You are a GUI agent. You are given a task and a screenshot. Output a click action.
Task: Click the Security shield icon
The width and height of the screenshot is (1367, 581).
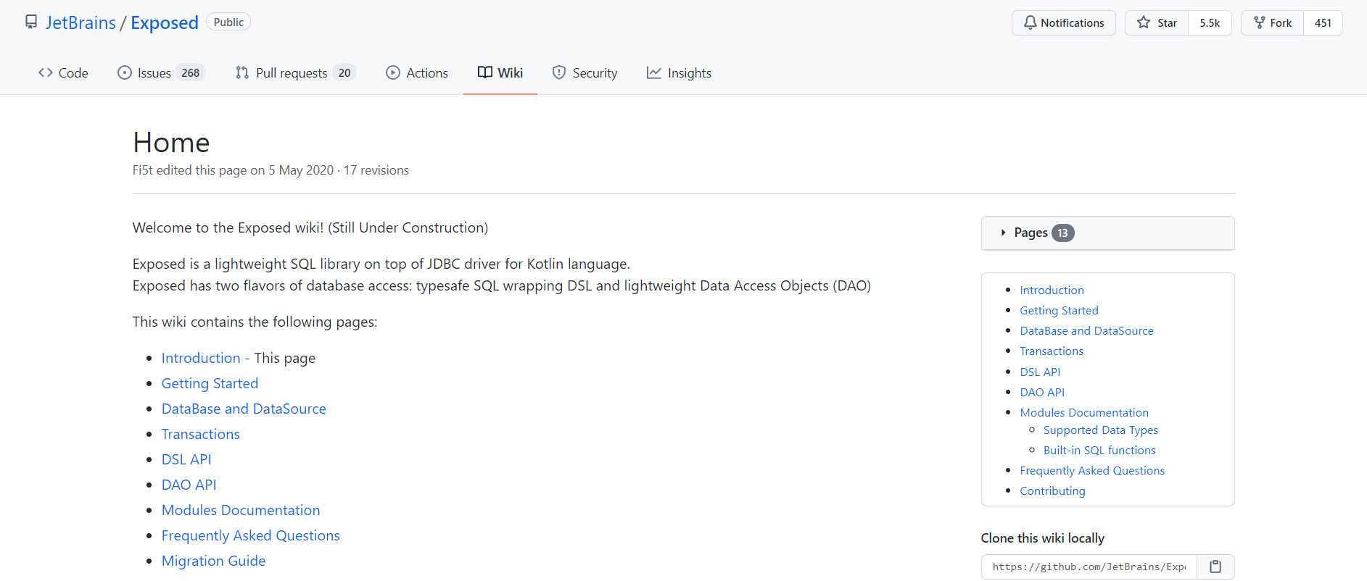(559, 72)
